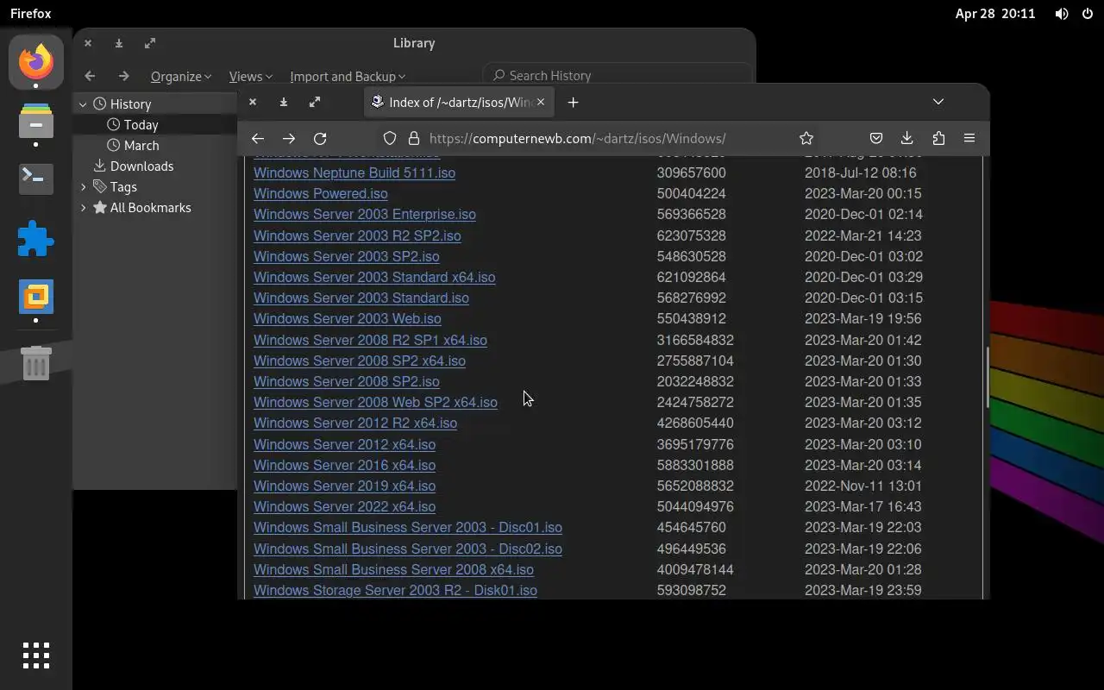Open Windows Server 2008 Web SP2 x64.iso
This screenshot has width=1104, height=690.
(x=375, y=402)
